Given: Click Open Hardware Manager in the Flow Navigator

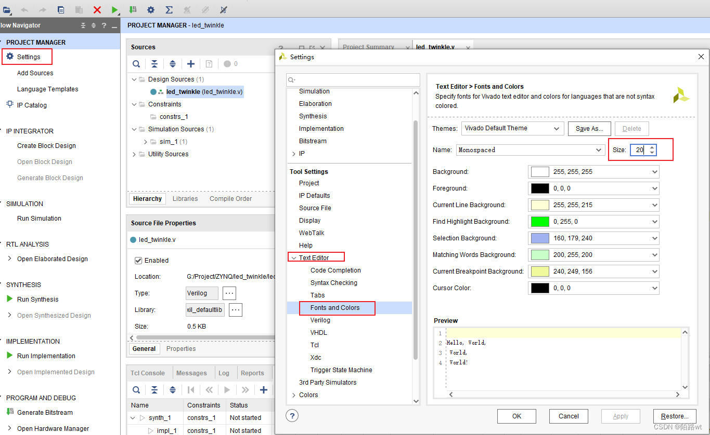Looking at the screenshot, I should click(x=53, y=429).
